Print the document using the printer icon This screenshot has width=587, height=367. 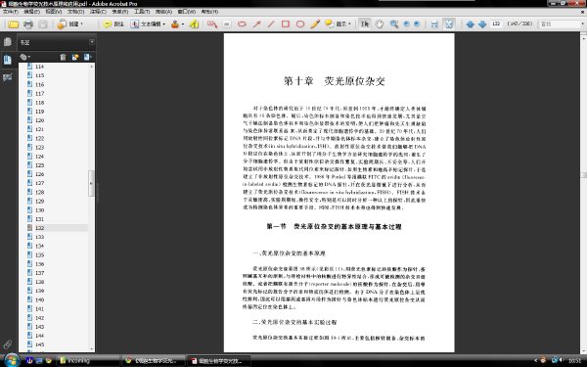pos(28,24)
